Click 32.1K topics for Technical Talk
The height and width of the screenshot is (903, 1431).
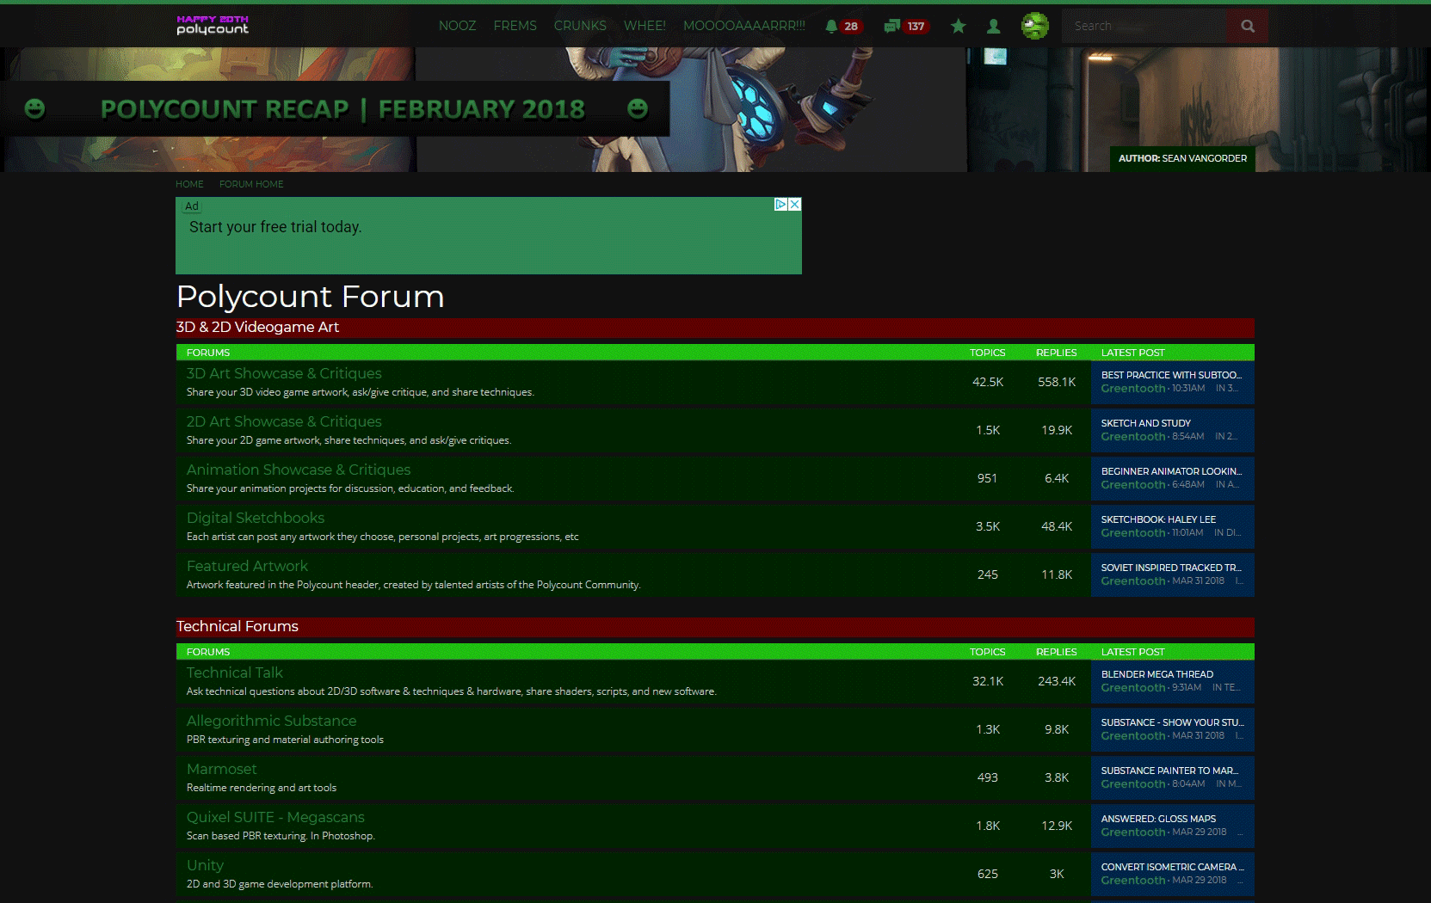pos(988,681)
